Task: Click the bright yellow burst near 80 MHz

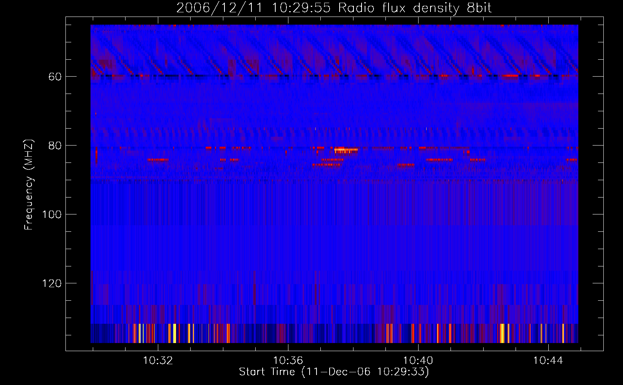Action: (346, 150)
